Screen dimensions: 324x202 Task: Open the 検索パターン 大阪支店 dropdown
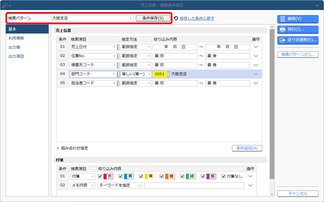point(92,18)
